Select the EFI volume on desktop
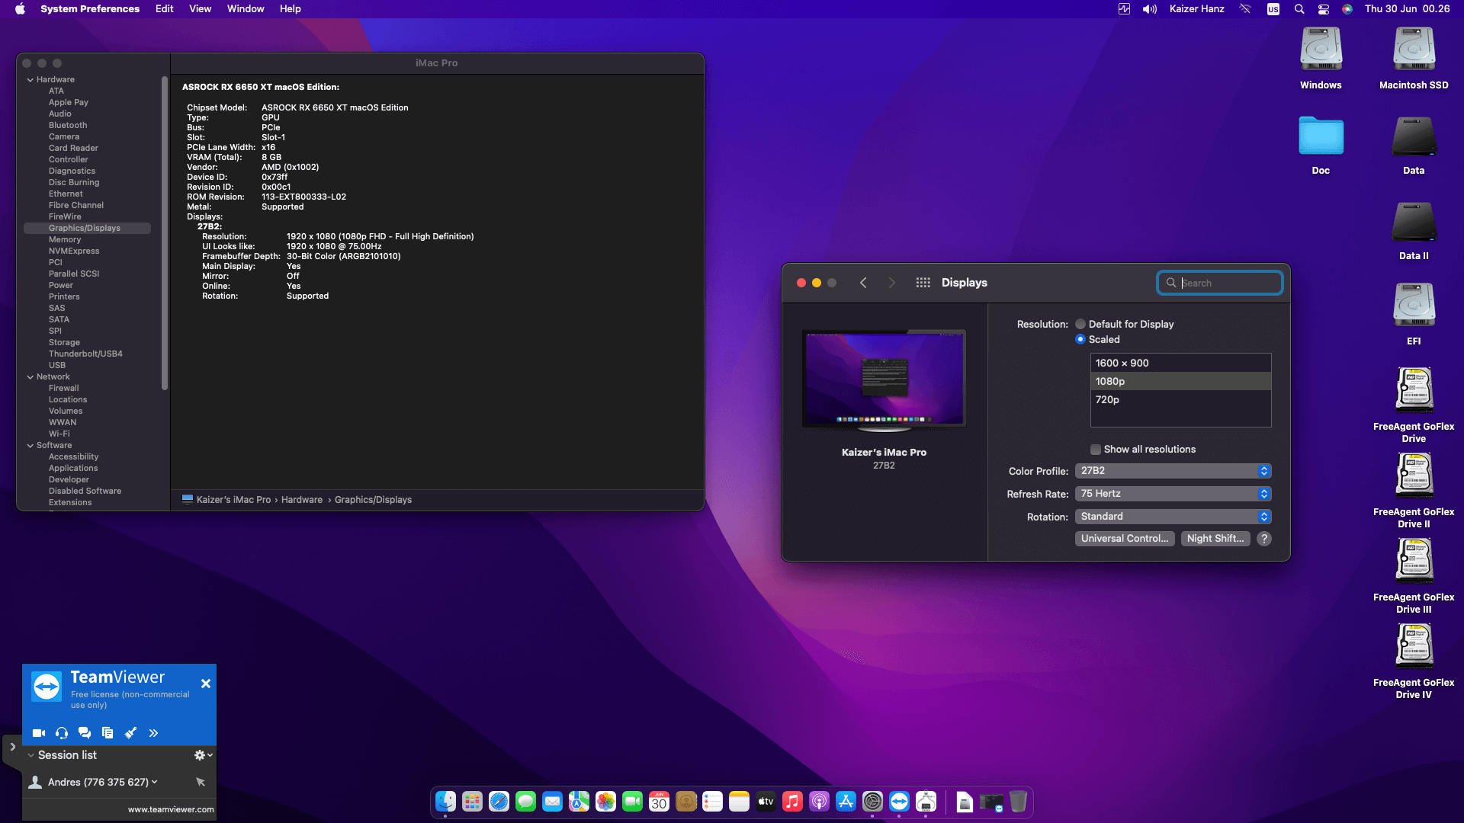This screenshot has height=823, width=1464. click(x=1414, y=314)
